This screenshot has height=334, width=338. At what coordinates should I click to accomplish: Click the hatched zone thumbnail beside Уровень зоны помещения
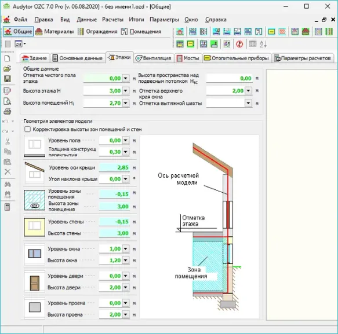34,200
